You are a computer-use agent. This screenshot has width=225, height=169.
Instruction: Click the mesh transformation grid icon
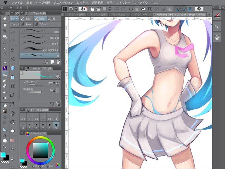pyautogui.click(x=12, y=104)
